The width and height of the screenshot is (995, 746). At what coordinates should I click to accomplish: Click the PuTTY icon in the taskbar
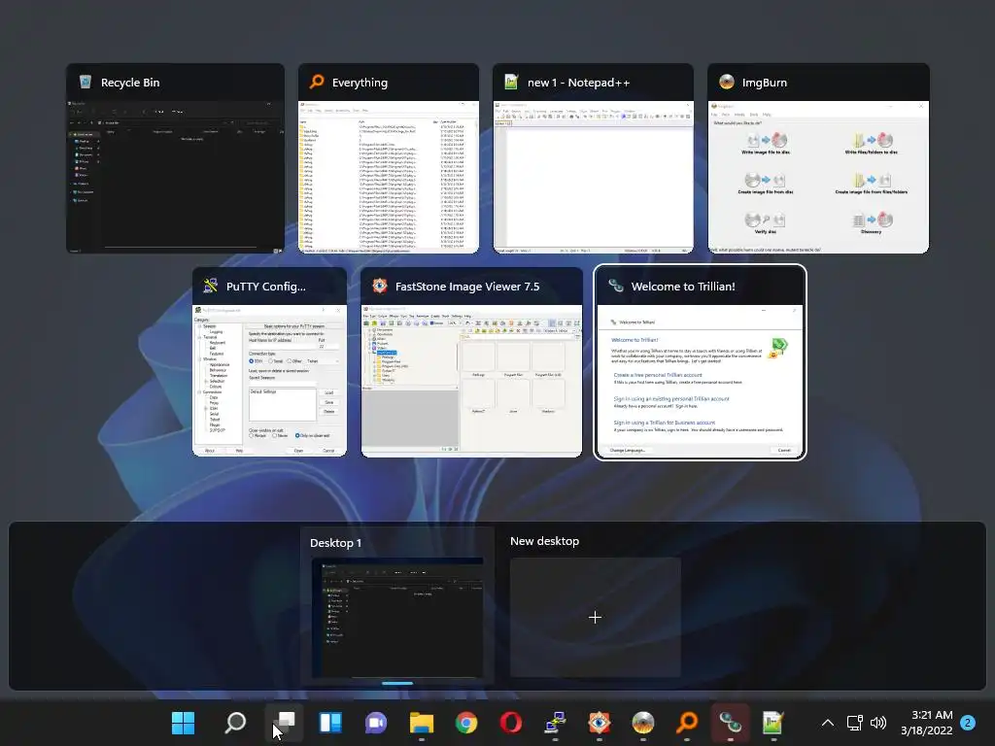coord(555,723)
